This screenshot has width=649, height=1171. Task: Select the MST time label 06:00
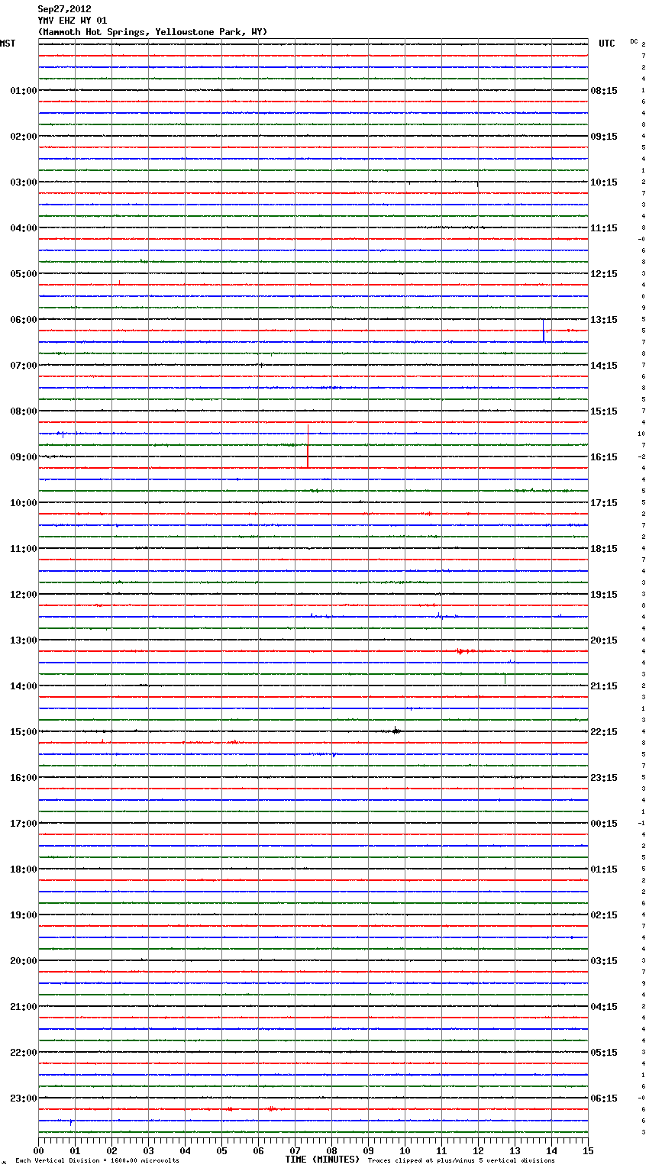coord(24,320)
